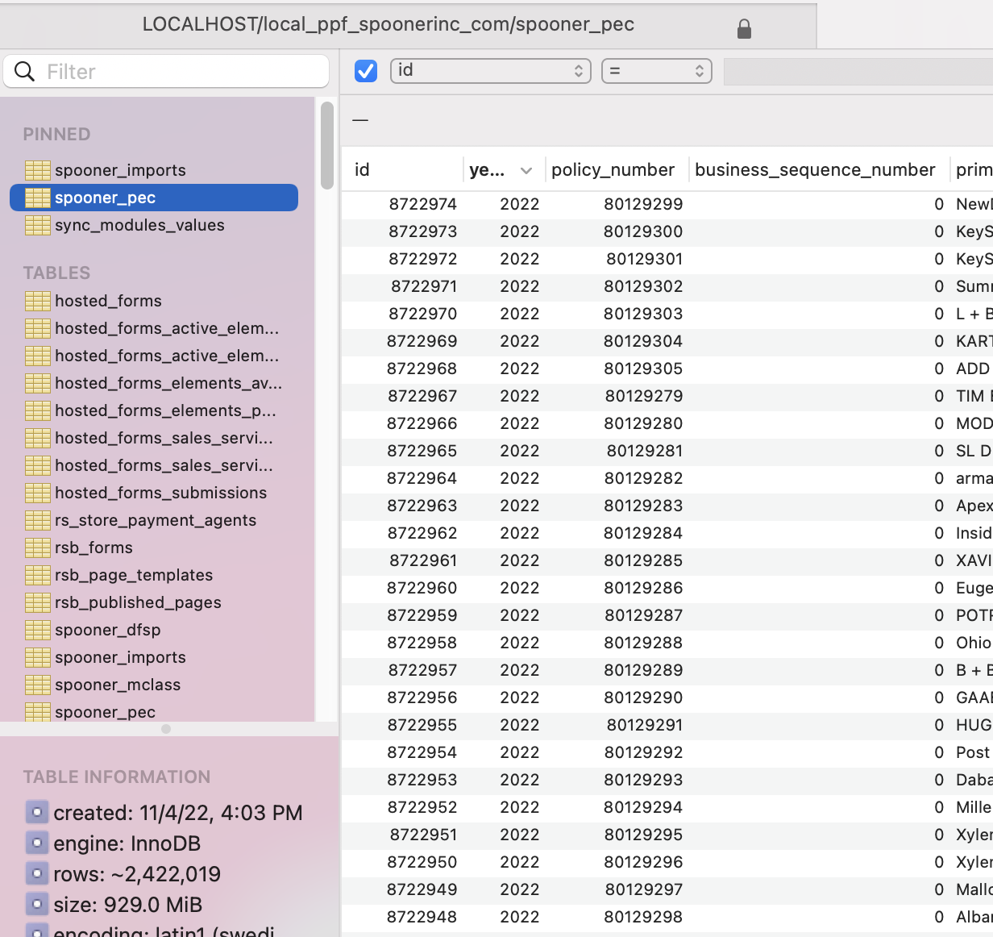
Task: Click the business_sequence_number column header
Action: [815, 170]
